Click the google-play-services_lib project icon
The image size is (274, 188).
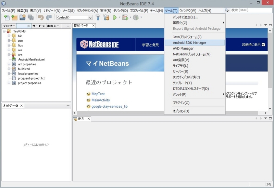coord(88,106)
